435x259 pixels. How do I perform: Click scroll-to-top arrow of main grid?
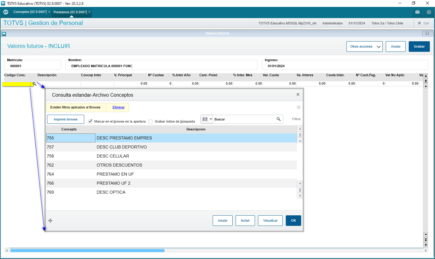click(426, 76)
